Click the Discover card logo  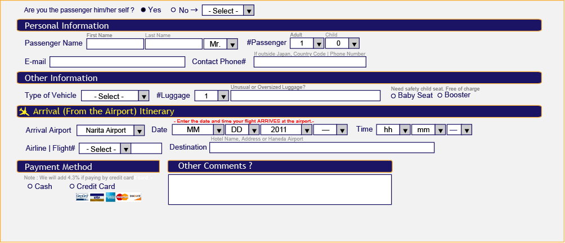(x=136, y=197)
